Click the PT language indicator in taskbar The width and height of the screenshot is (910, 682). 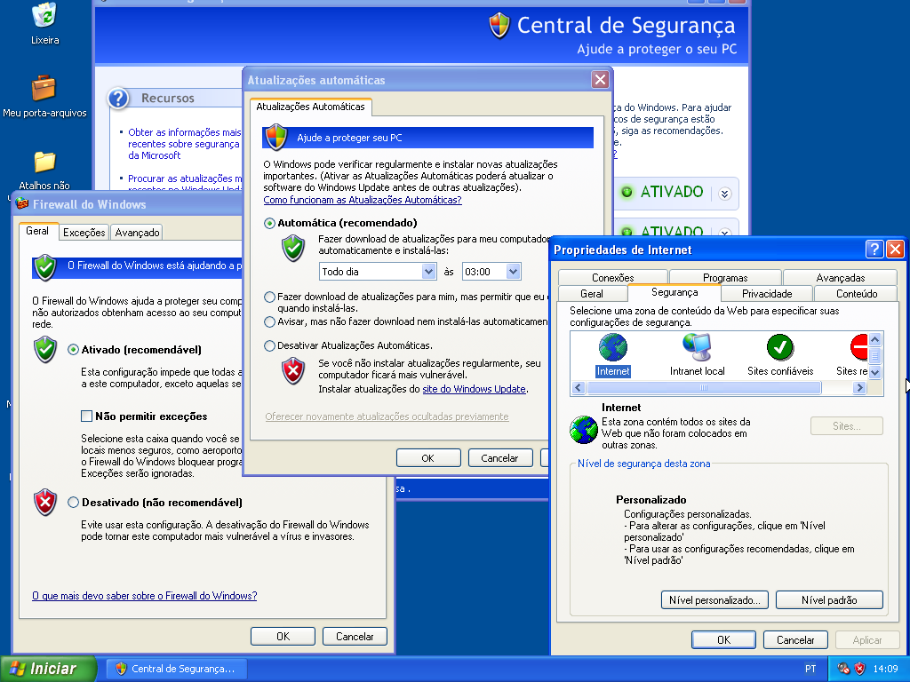click(810, 669)
